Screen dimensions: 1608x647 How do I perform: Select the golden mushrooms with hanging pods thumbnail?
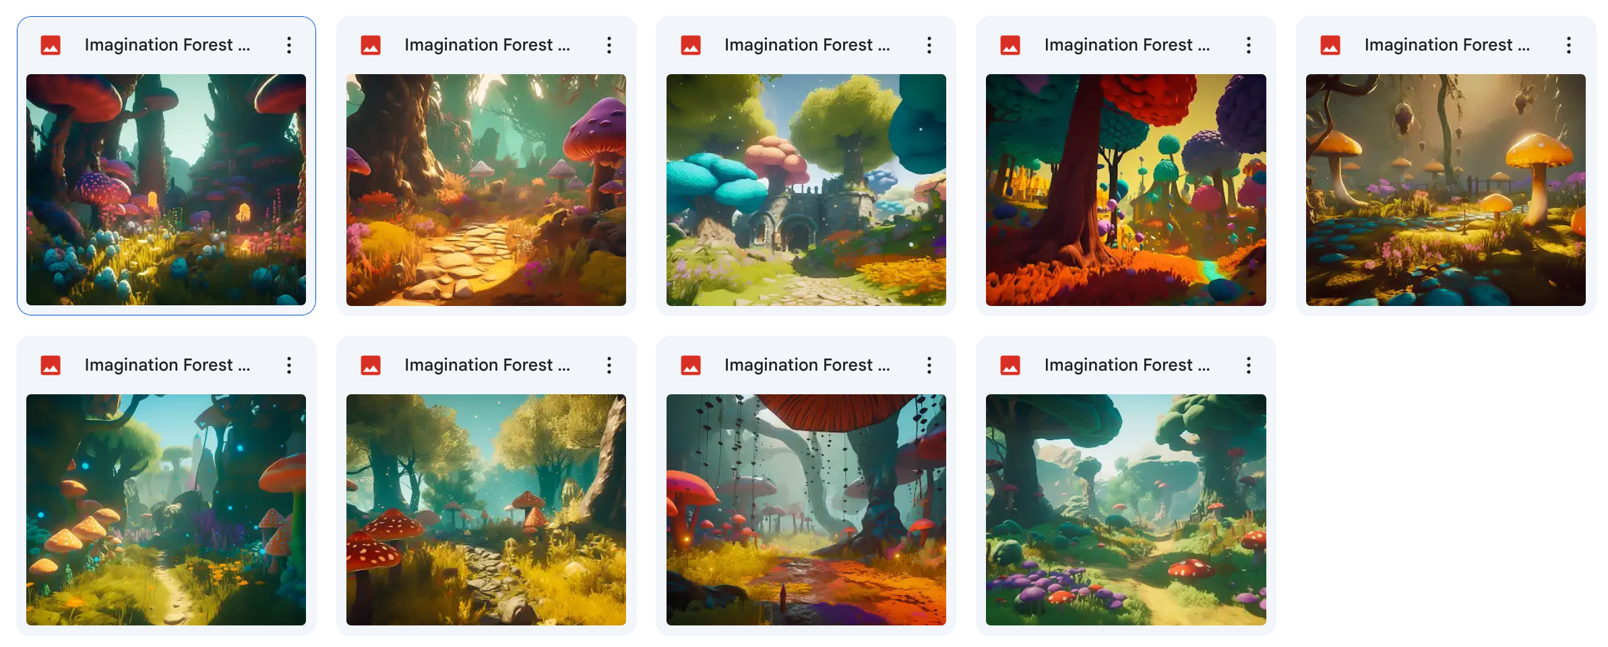point(1446,189)
